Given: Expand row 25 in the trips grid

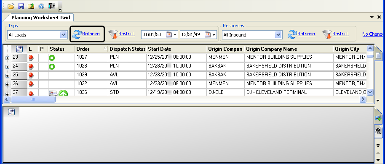Looking at the screenshot, I should (x=7, y=76).
